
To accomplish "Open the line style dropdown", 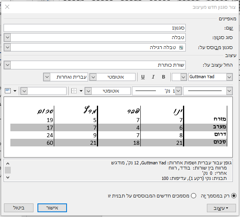I will (x=229, y=91).
